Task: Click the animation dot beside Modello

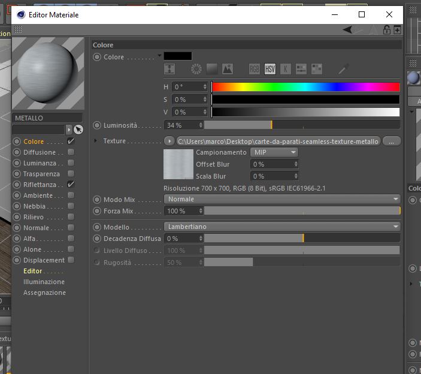Action: pos(97,227)
